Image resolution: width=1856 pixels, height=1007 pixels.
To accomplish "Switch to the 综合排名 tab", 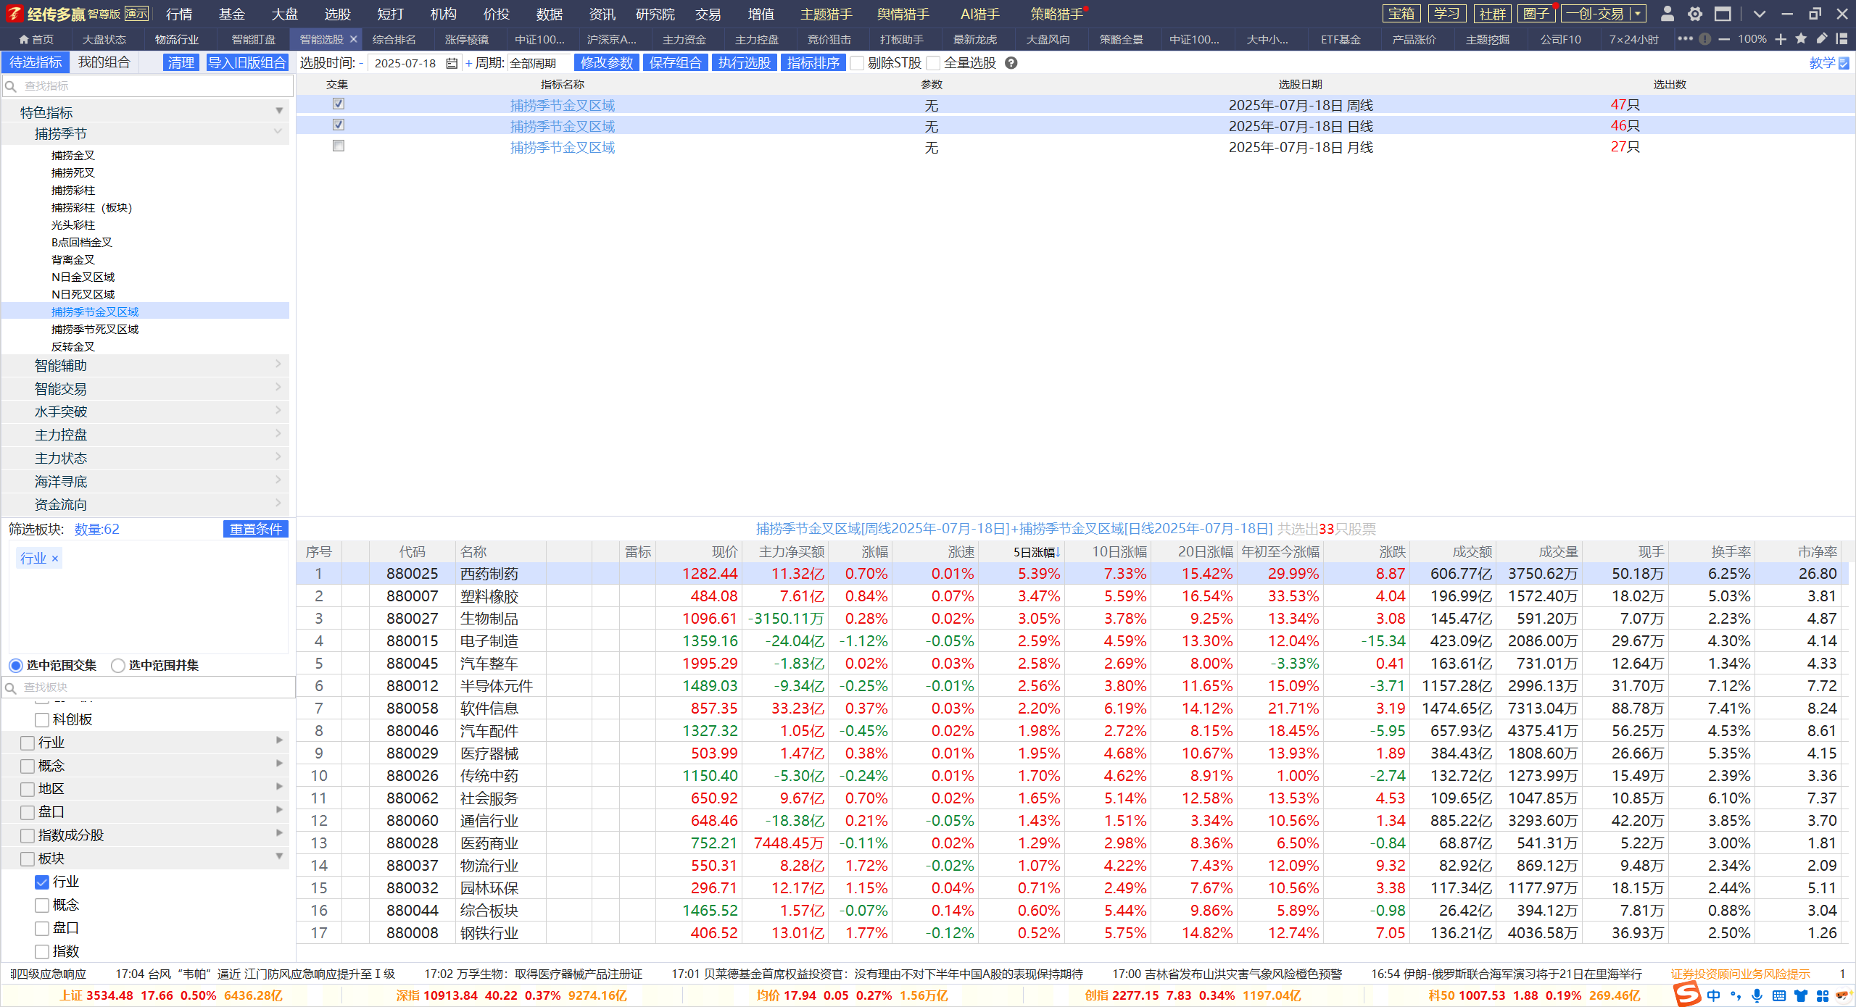I will point(394,39).
